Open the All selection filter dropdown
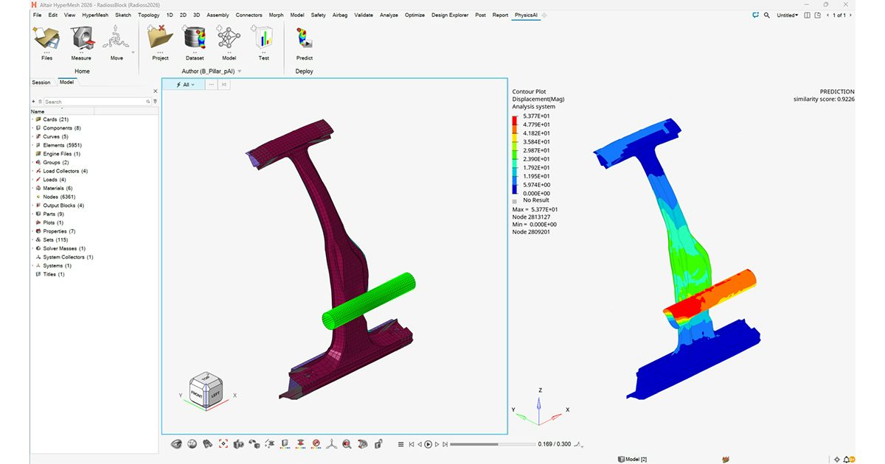 click(184, 85)
